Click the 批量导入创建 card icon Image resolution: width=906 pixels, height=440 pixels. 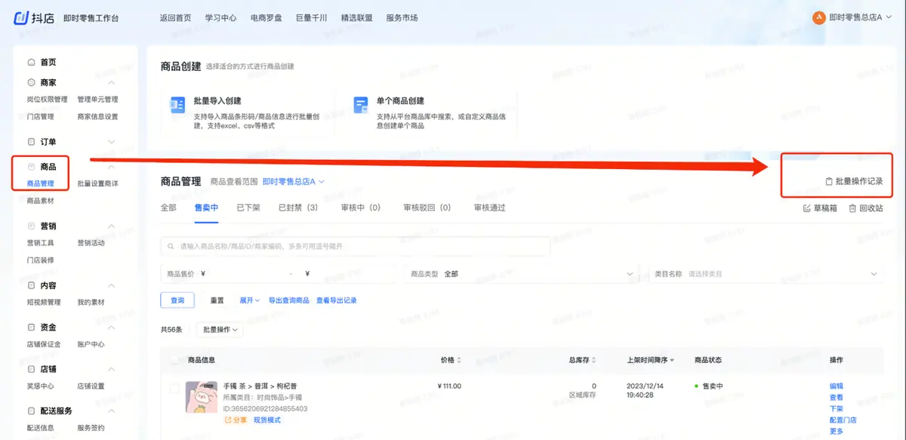click(x=177, y=105)
